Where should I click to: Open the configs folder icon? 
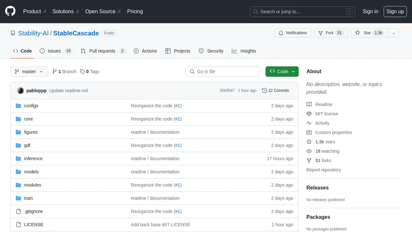pyautogui.click(x=18, y=106)
